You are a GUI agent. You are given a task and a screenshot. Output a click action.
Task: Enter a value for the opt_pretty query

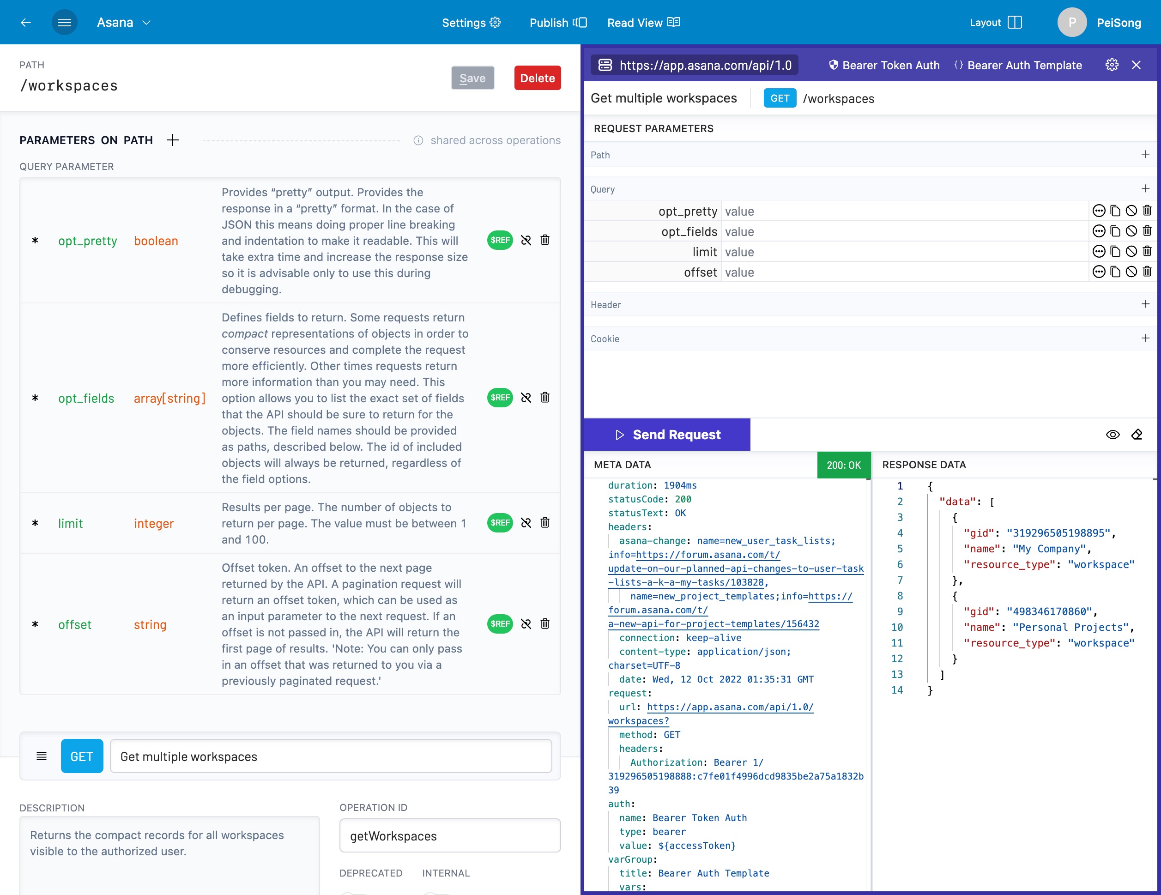pyautogui.click(x=904, y=211)
